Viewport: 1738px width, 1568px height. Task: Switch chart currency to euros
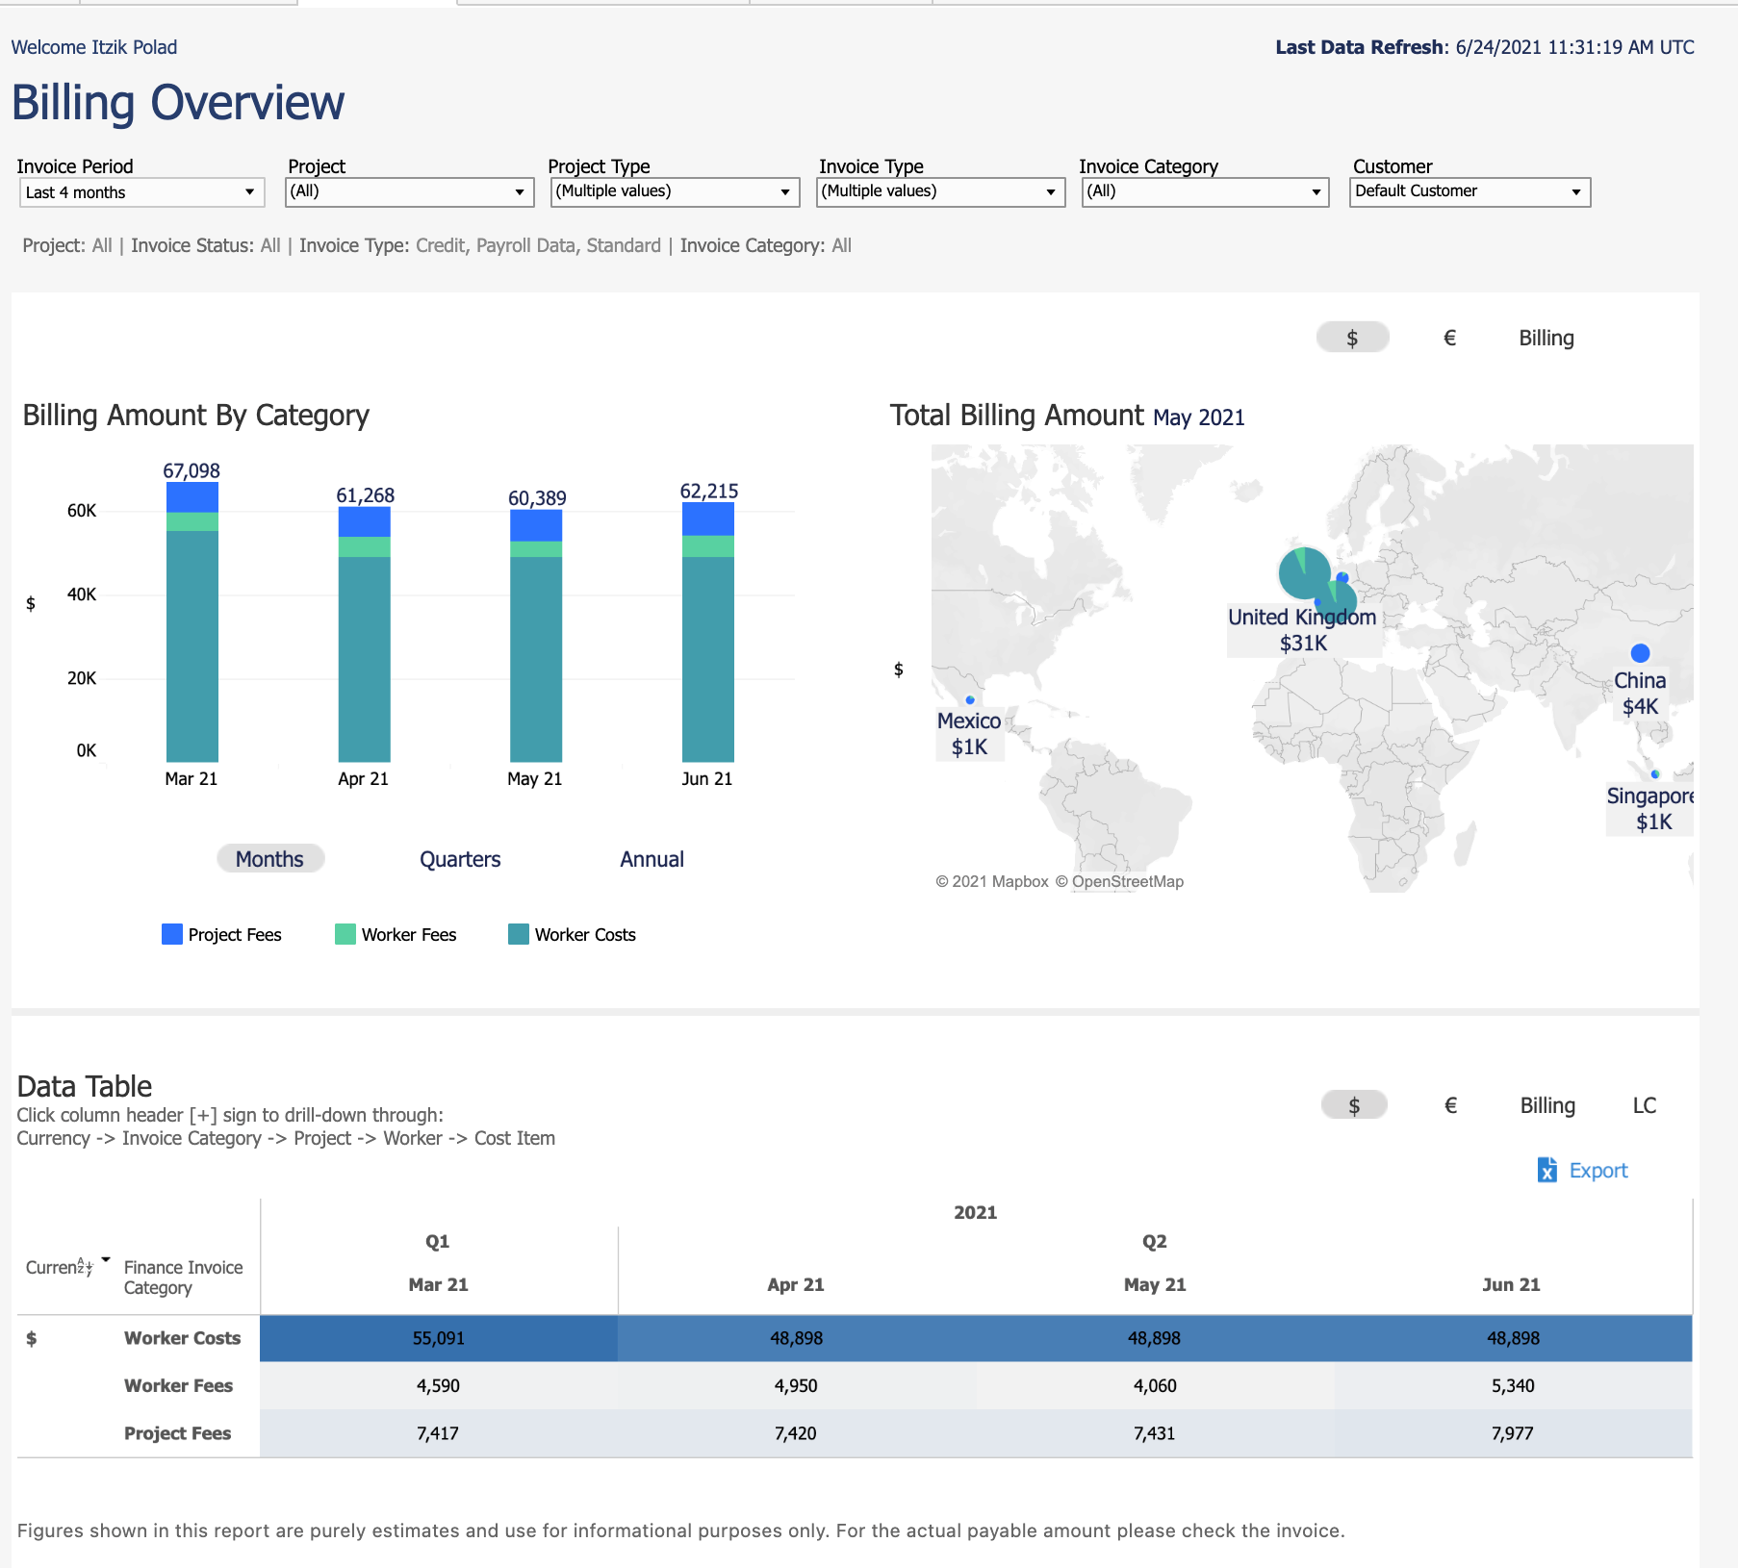point(1449,338)
